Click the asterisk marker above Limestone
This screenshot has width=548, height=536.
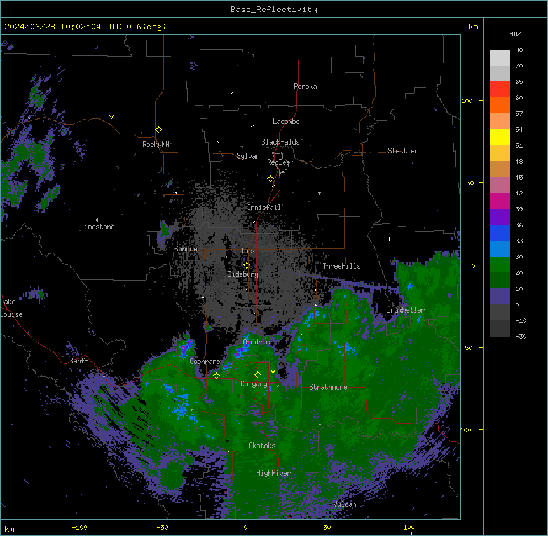coord(97,220)
